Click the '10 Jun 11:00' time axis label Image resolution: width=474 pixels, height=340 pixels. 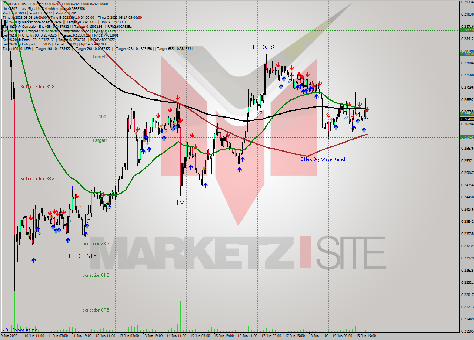coord(35,336)
